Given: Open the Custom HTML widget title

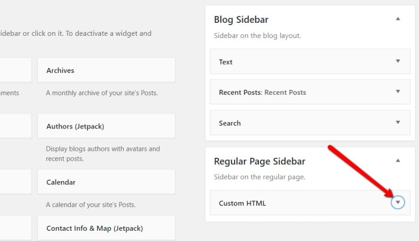Looking at the screenshot, I should tap(242, 203).
